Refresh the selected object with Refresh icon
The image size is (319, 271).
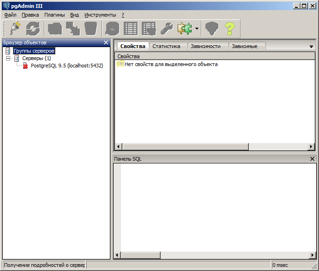tap(33, 29)
